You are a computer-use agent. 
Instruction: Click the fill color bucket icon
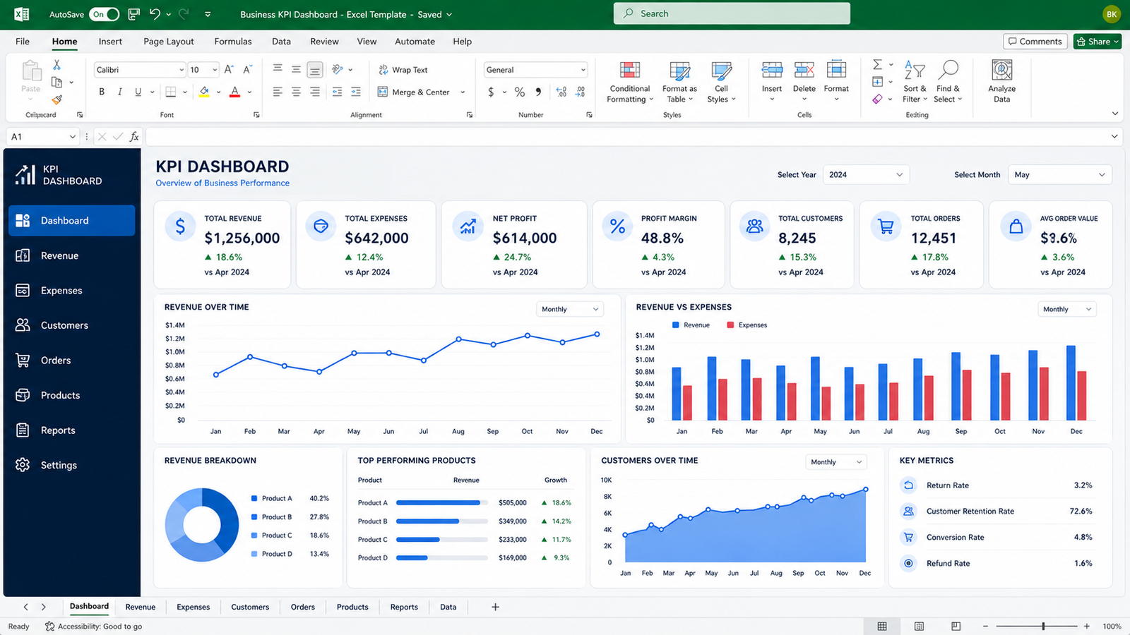coord(204,92)
